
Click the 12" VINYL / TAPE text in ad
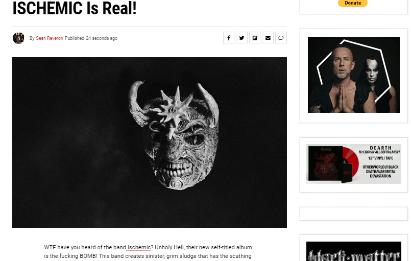click(380, 158)
